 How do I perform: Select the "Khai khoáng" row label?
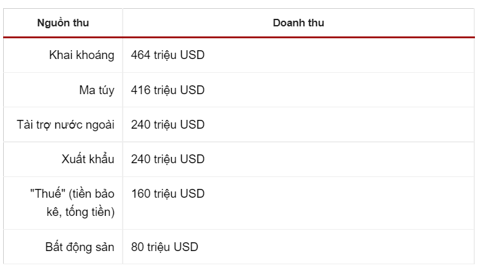pos(82,55)
